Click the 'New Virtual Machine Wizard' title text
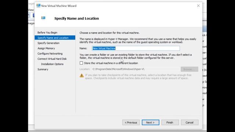Image resolution: width=235 pixels, height=132 pixels. pyautogui.click(x=59, y=6)
